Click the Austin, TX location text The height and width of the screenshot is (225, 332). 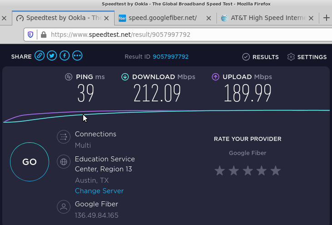click(x=92, y=180)
